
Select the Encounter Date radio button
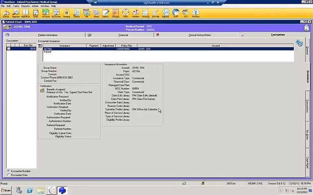coord(9,175)
